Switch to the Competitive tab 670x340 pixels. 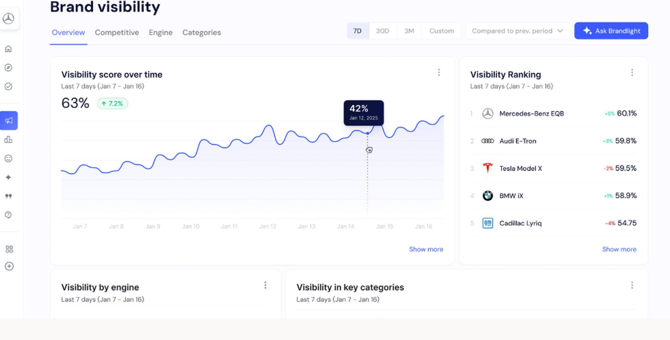pyautogui.click(x=117, y=32)
